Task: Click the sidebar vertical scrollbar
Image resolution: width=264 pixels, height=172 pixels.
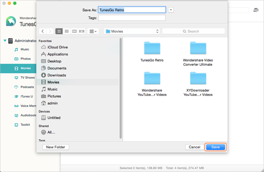Action: tap(121, 87)
